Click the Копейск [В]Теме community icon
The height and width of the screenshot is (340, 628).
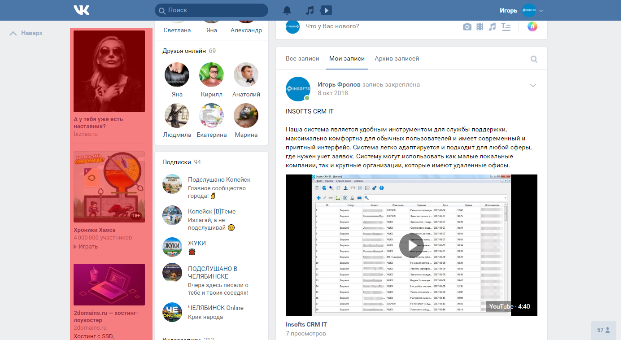(x=172, y=215)
